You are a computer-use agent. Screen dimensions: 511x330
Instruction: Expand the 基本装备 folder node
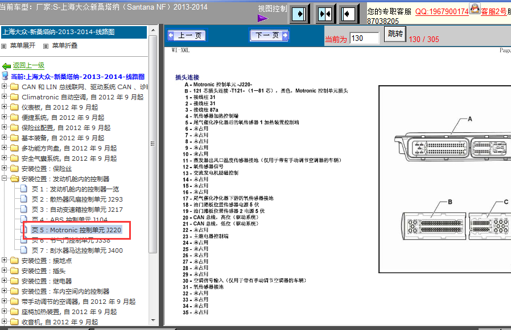click(4, 137)
